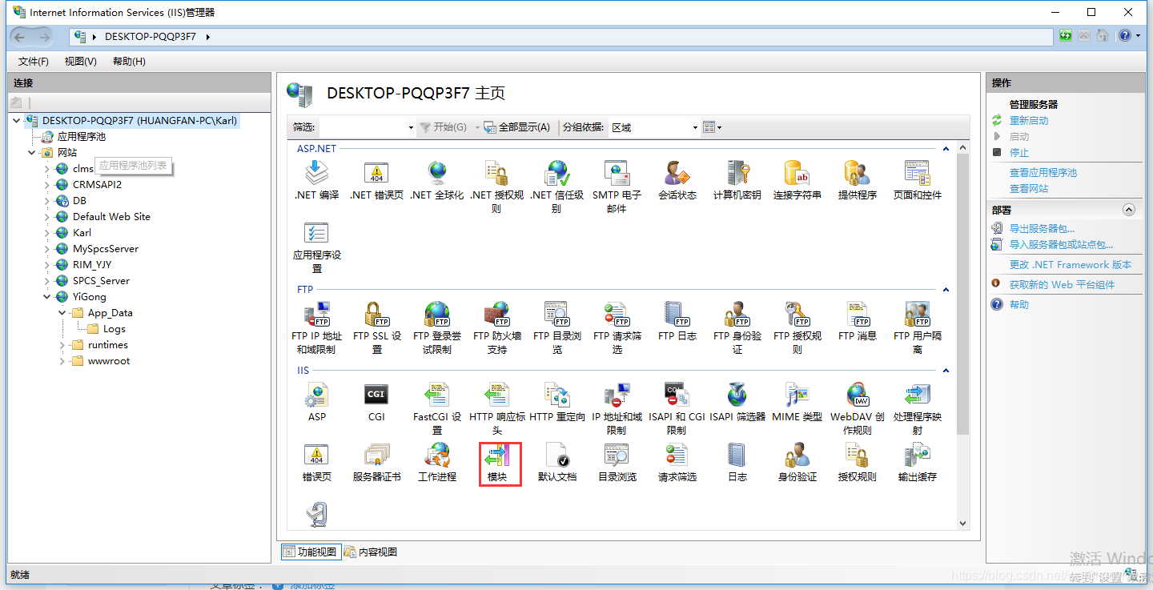
Task: Open the 提供程序 feature icon
Action: coord(858,181)
